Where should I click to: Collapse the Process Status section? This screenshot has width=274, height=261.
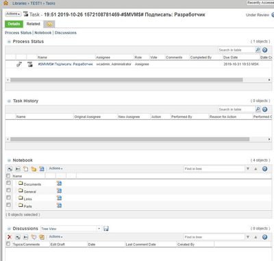[x=9, y=42]
